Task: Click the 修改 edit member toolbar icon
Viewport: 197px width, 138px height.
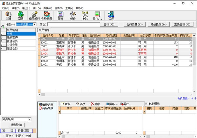Action: 73,15
